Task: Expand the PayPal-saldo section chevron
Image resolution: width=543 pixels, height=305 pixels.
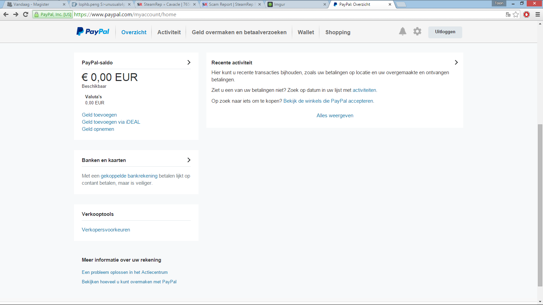Action: click(189, 62)
